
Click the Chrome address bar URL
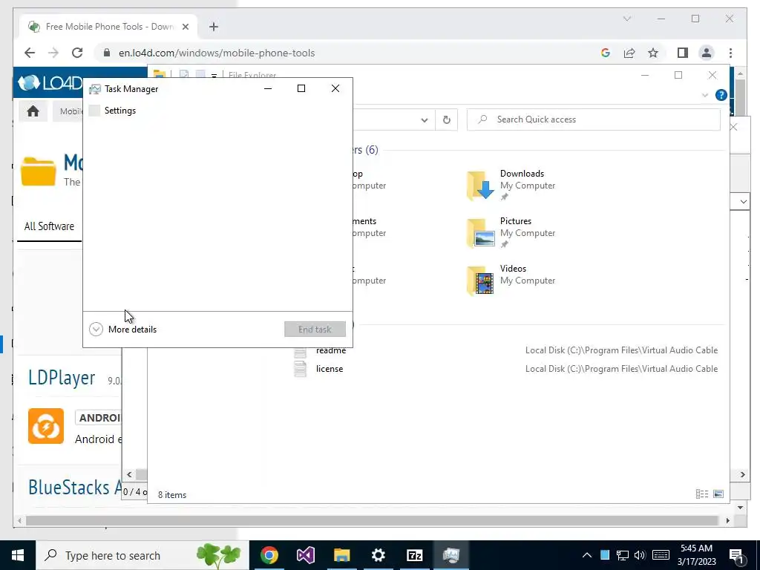[217, 53]
